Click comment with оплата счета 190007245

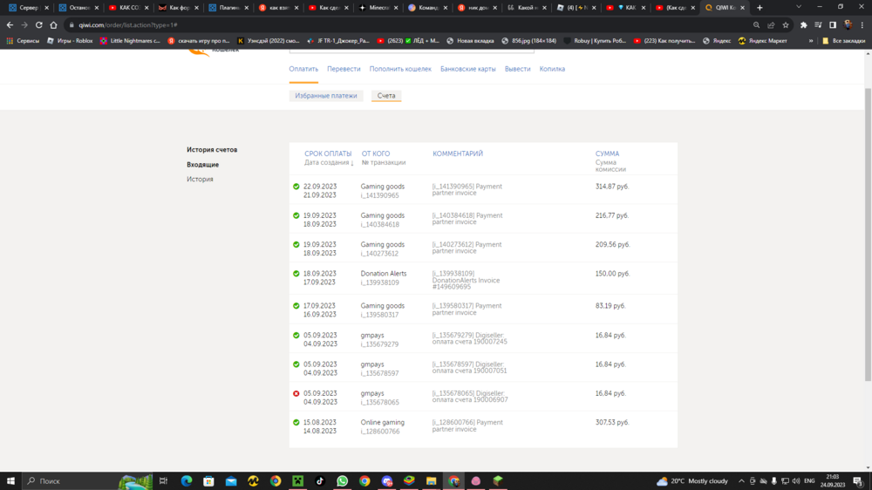[469, 338]
